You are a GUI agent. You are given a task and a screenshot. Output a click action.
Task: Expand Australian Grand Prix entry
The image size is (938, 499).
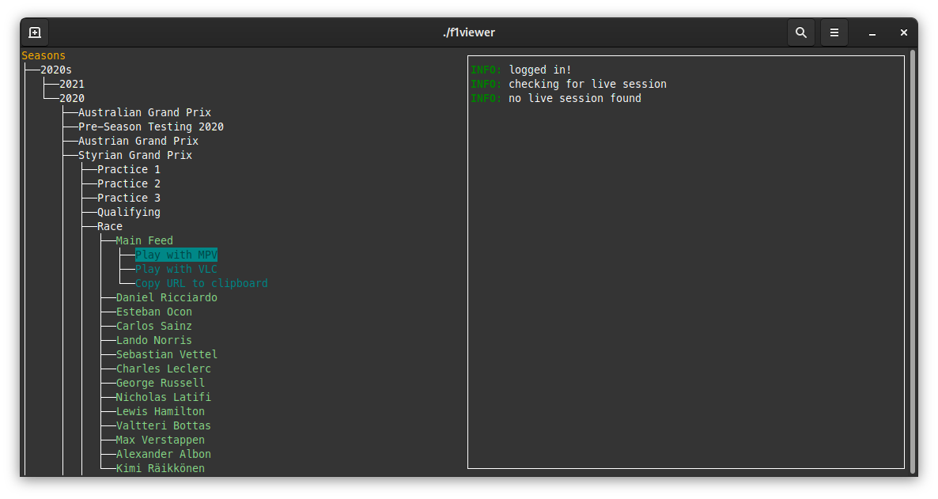point(145,112)
